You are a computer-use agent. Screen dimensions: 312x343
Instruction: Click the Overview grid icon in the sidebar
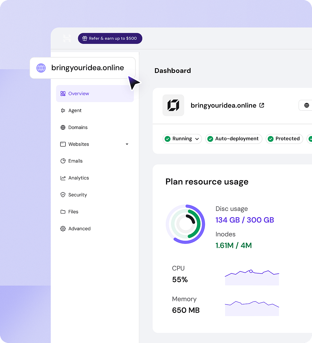pos(63,94)
